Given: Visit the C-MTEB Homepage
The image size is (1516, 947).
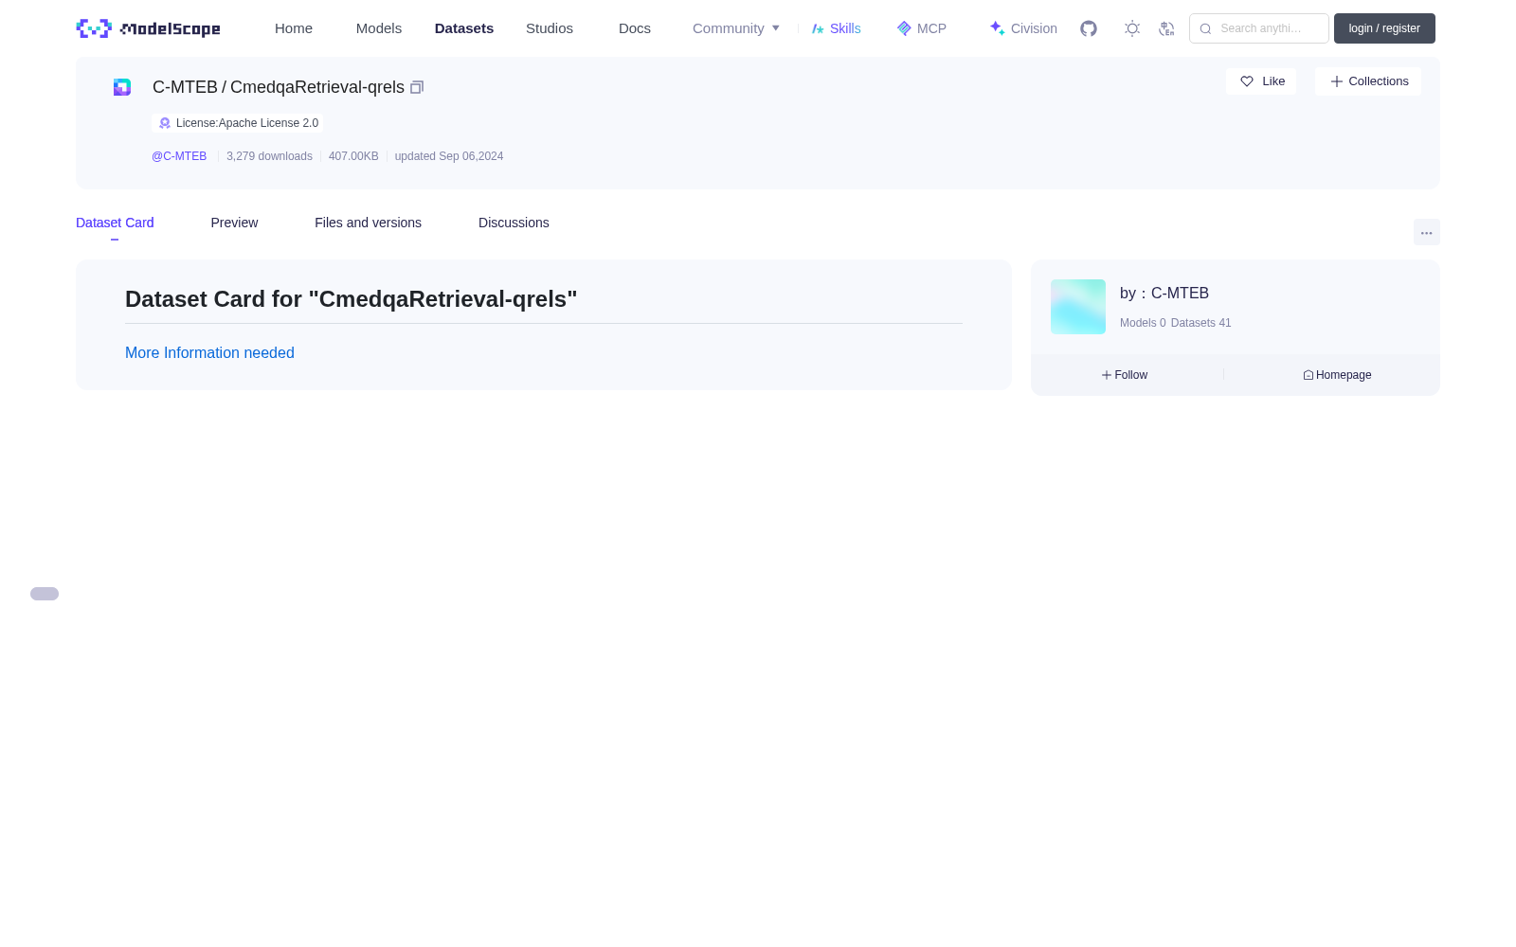Looking at the screenshot, I should click(1337, 375).
